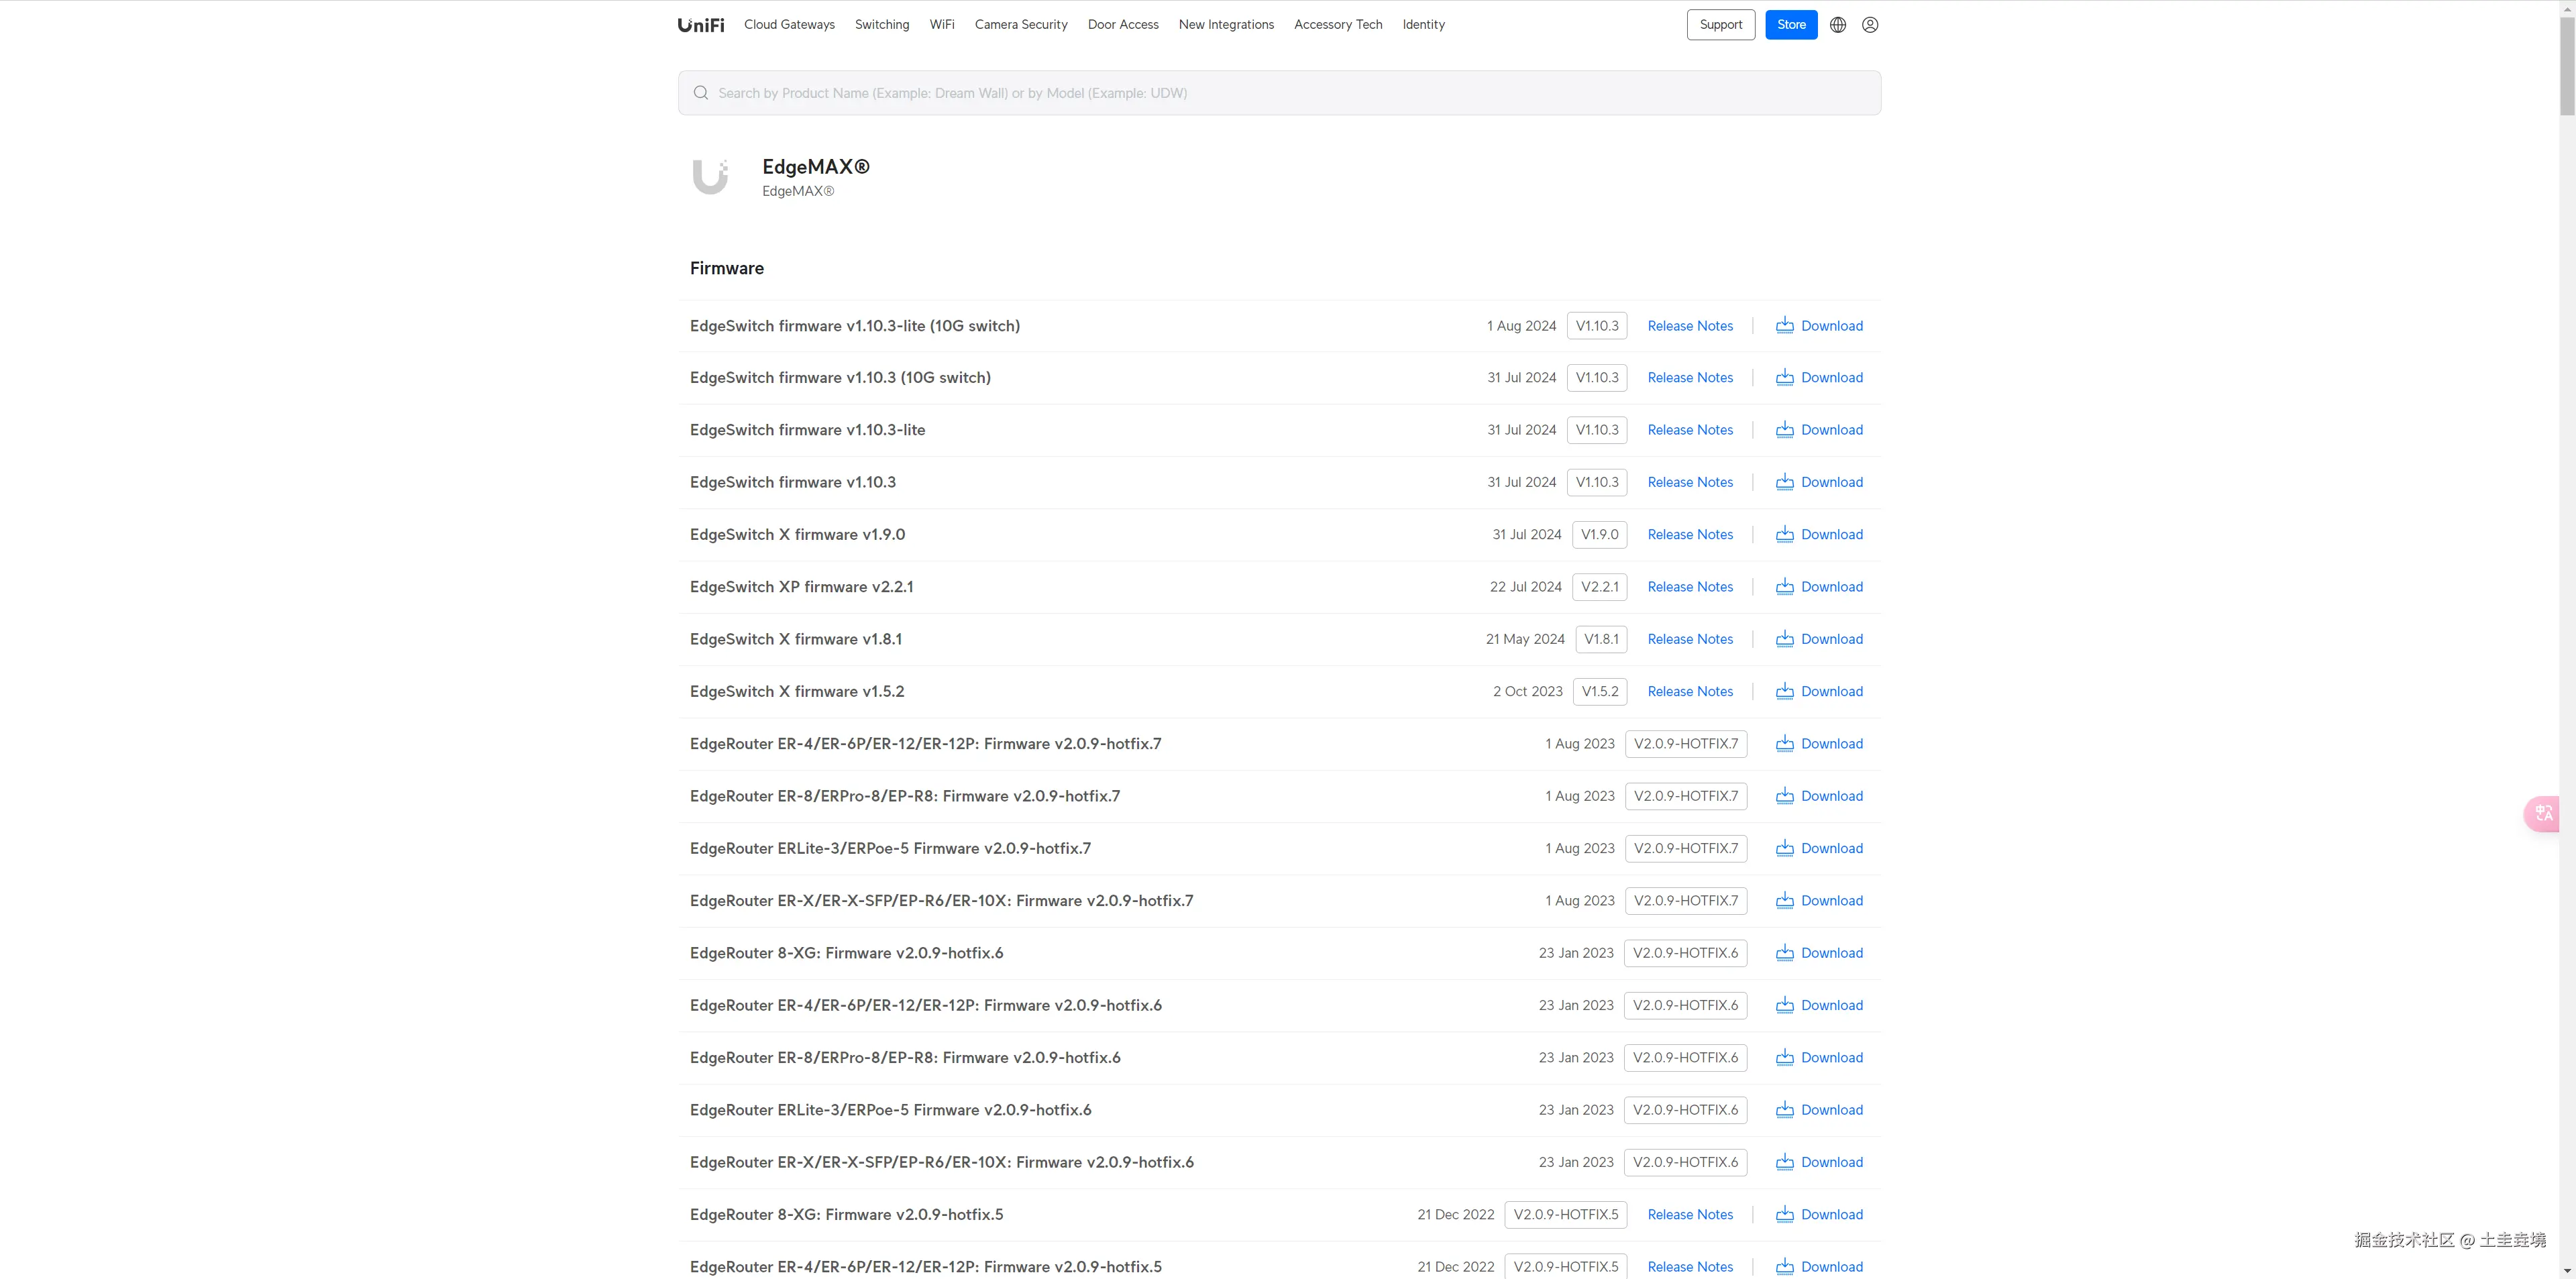This screenshot has width=2576, height=1279.
Task: Open the user account icon
Action: (1869, 25)
